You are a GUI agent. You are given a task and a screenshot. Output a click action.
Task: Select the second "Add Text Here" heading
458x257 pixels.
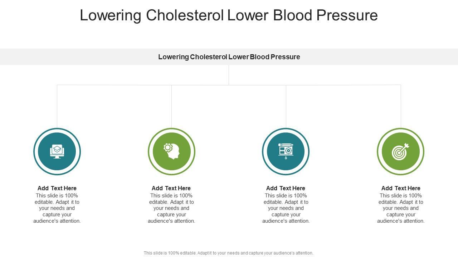[171, 188]
